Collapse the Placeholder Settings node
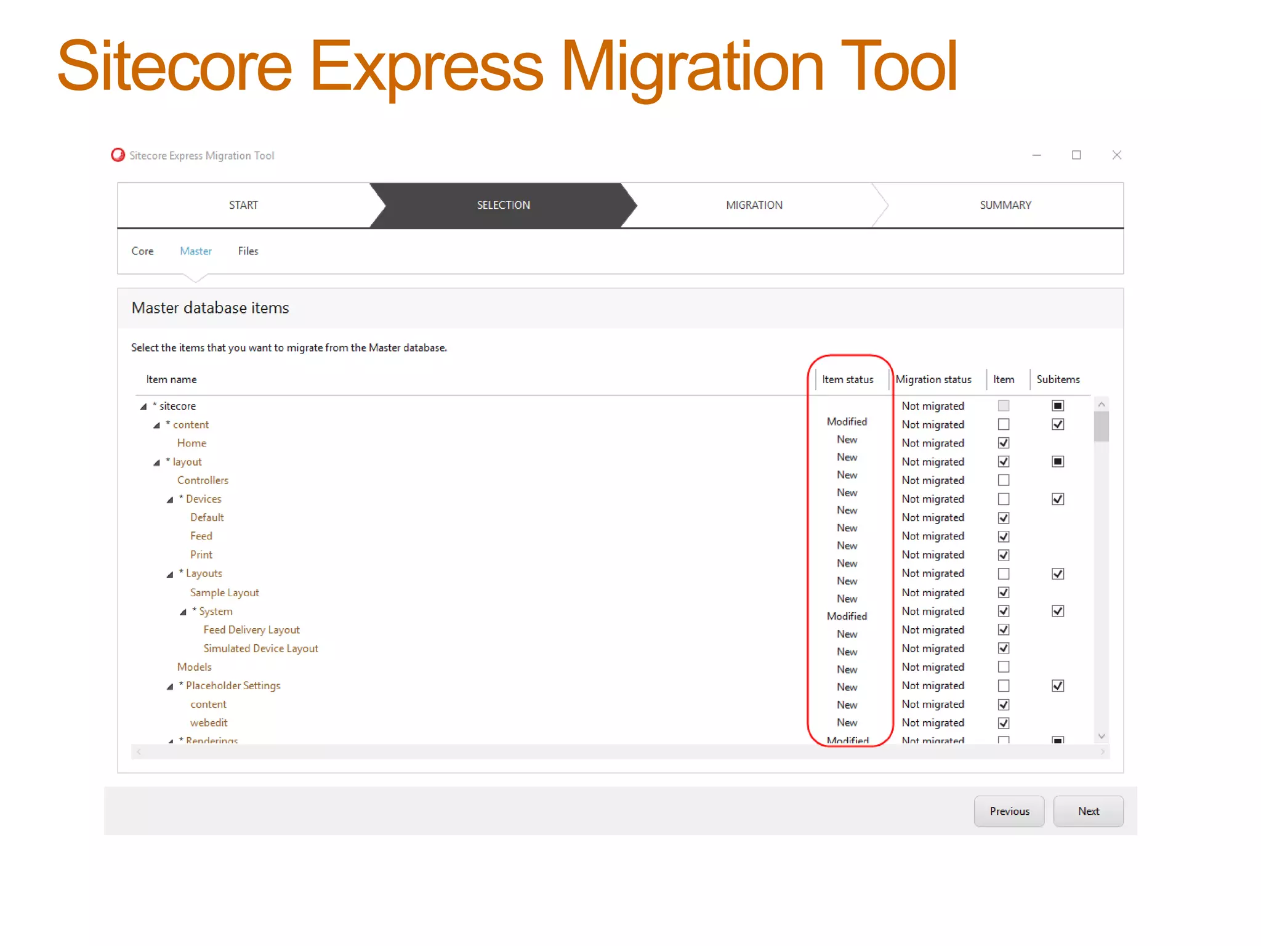This screenshot has height=946, width=1261. point(170,686)
